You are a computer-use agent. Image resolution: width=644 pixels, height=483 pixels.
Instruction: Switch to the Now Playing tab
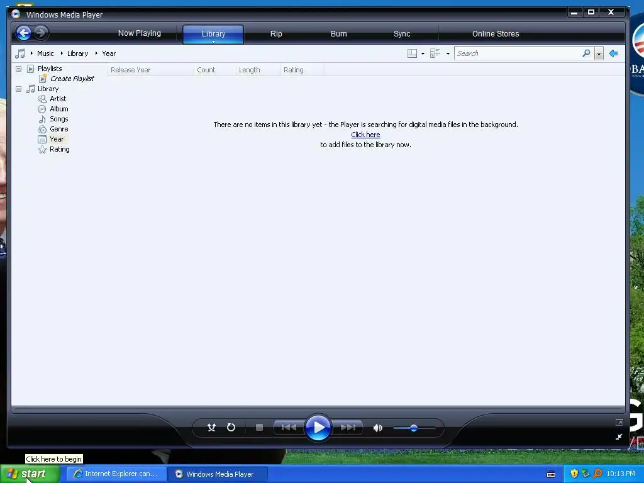[x=140, y=33]
